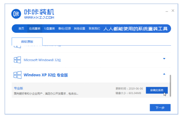Close the 咔咔装机 window
The image size is (182, 118).
tap(173, 11)
